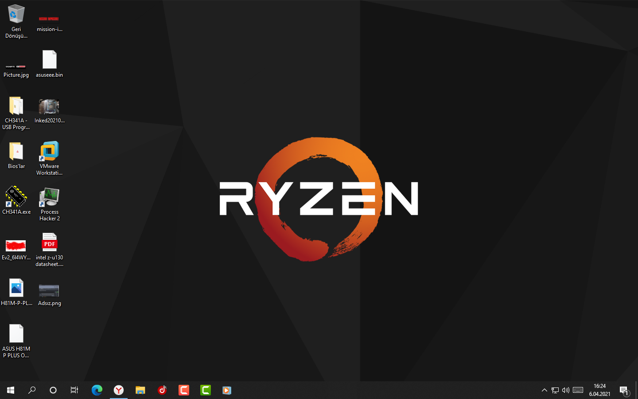
Task: Show hidden system tray icons
Action: 545,390
